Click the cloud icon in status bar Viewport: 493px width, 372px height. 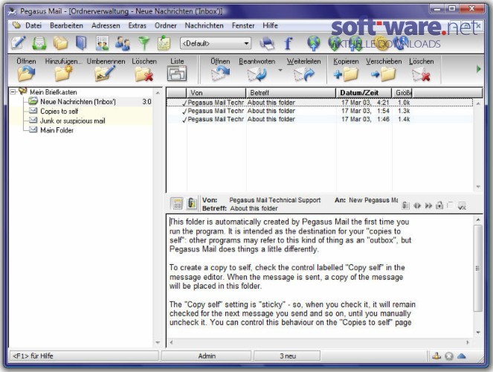tap(461, 356)
